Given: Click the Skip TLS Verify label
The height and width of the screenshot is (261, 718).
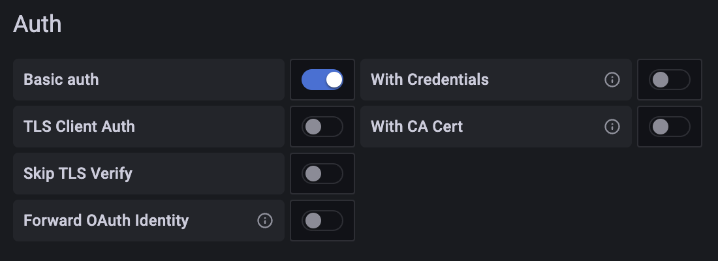Looking at the screenshot, I should pos(78,174).
